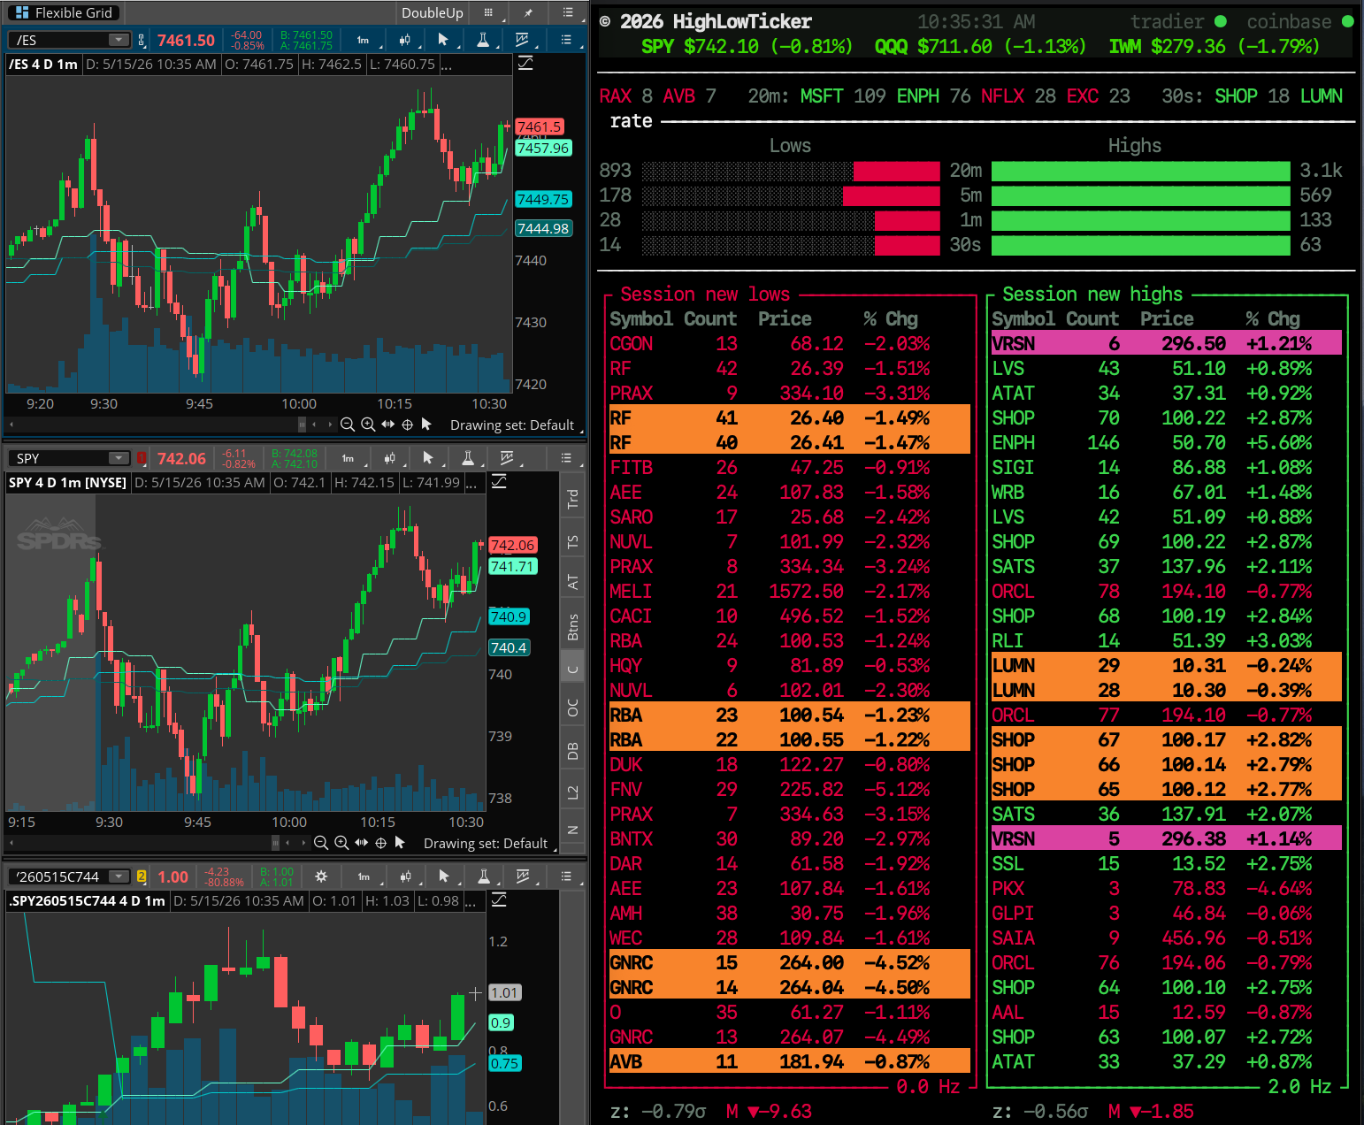Open the studies flask on SPY chart
The width and height of the screenshot is (1364, 1125).
pos(468,458)
